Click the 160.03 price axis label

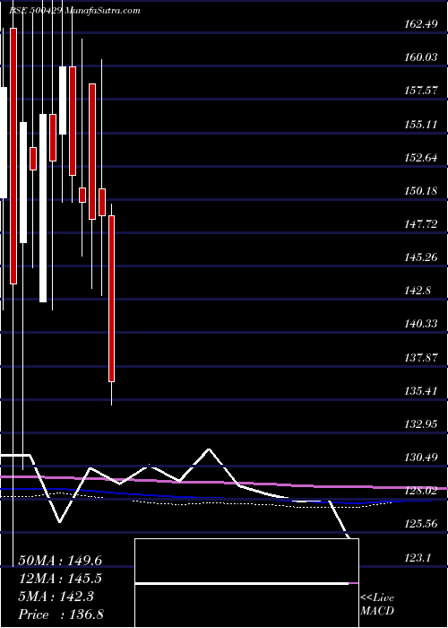[420, 57]
